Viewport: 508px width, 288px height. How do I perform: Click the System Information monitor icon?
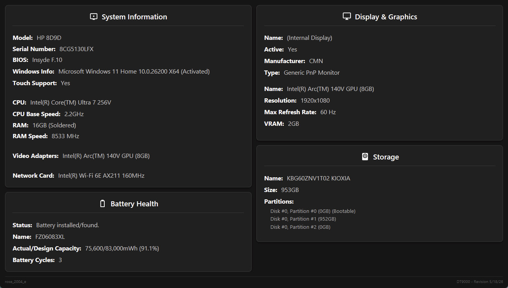tap(93, 17)
